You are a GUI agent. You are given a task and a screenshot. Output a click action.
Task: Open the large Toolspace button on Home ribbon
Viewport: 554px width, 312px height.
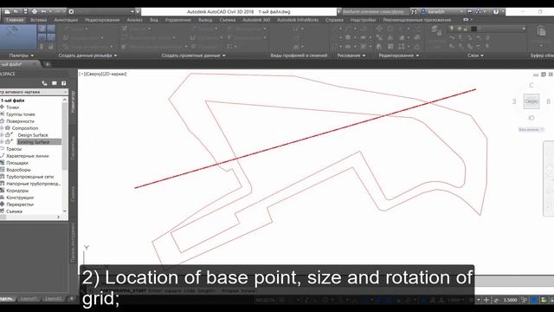coord(17,37)
